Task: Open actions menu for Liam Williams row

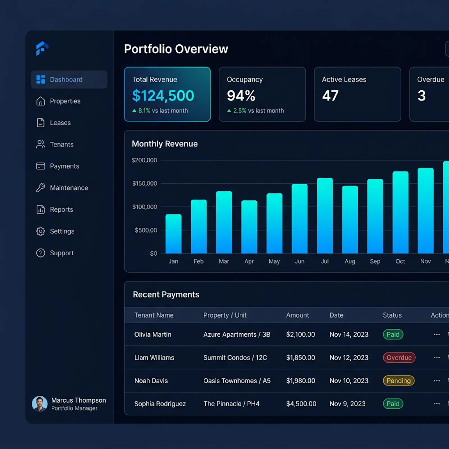Action: 437,358
